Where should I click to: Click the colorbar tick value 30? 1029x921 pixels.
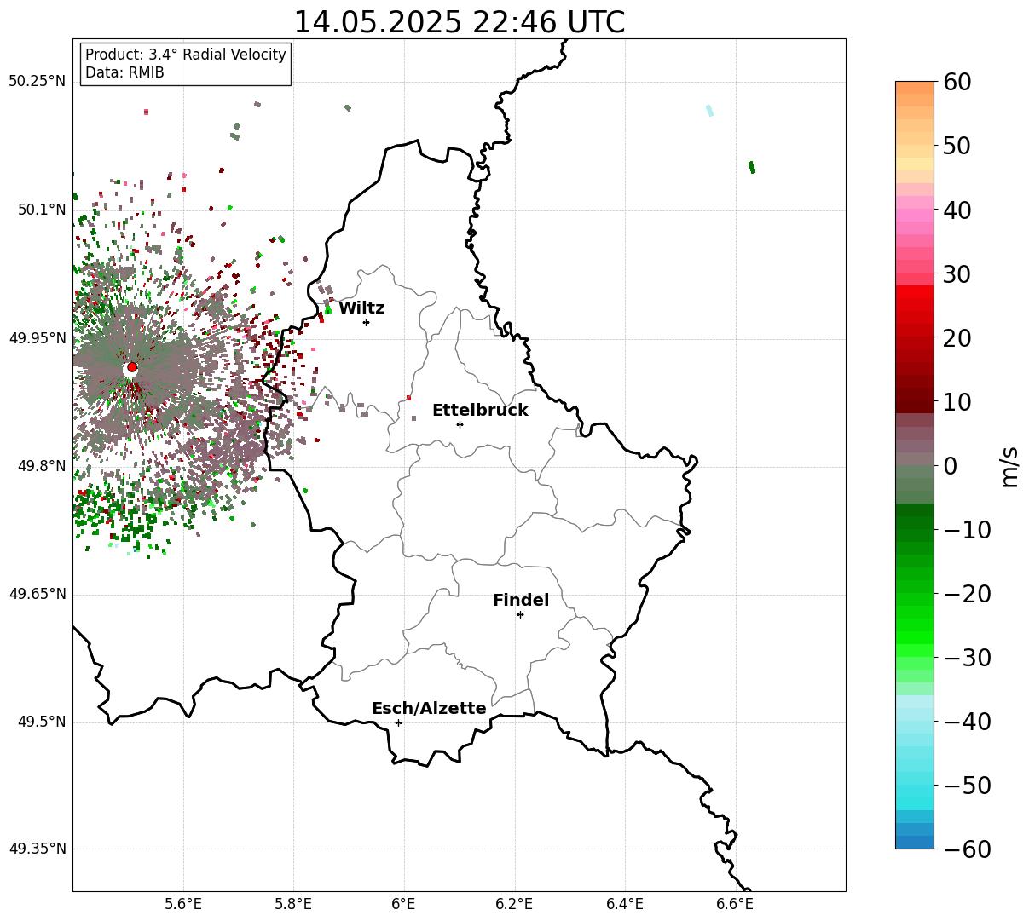coord(955,274)
